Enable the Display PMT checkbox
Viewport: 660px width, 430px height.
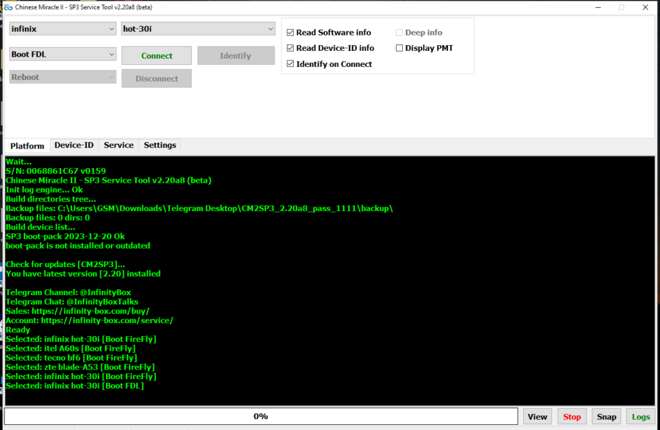click(399, 48)
